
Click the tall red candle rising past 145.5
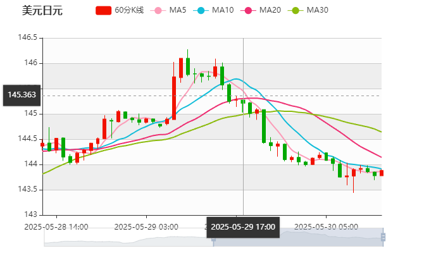tap(174, 98)
